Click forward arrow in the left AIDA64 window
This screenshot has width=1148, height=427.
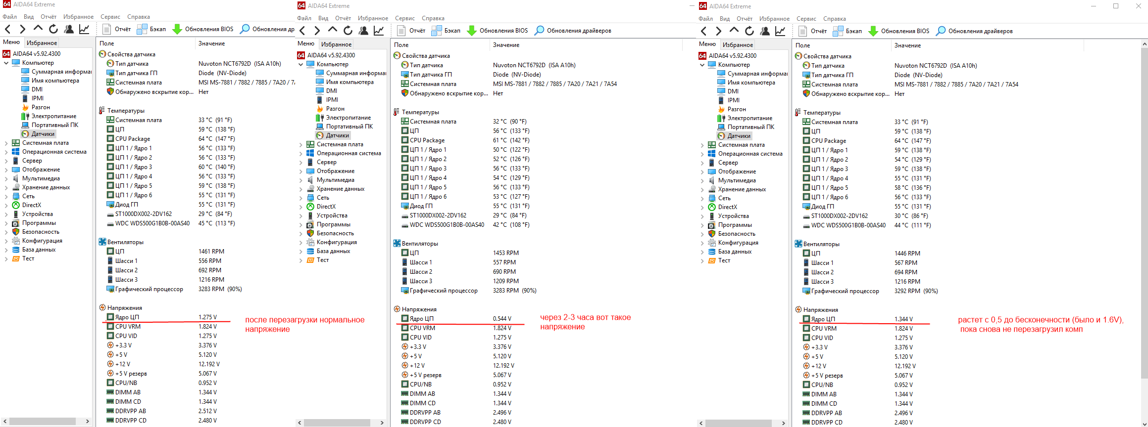[x=22, y=29]
